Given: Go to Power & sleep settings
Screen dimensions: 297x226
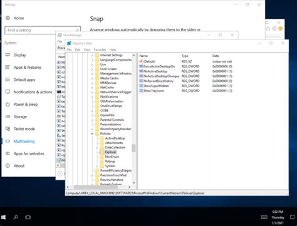Looking at the screenshot, I should click(26, 105).
